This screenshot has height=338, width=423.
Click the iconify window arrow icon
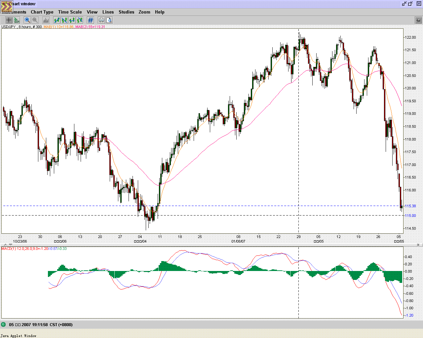[x=404, y=4]
